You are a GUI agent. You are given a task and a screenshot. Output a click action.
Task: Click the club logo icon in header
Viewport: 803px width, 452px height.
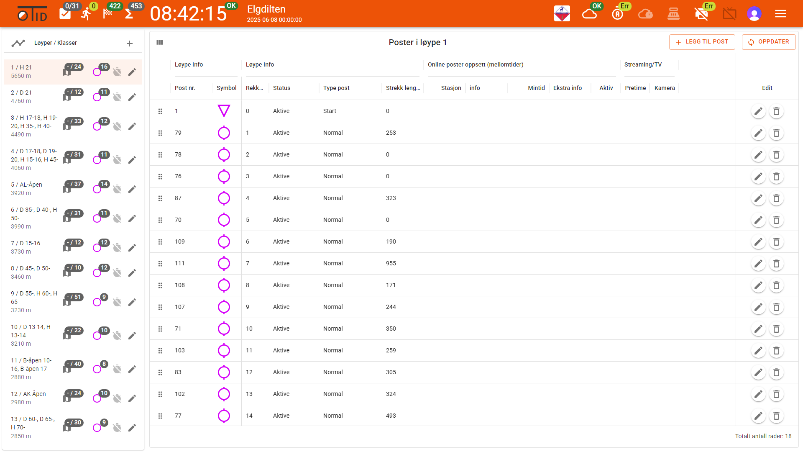(x=562, y=14)
